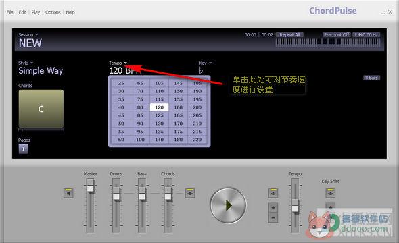Click the 00:00 elapsed time display

[x=250, y=35]
